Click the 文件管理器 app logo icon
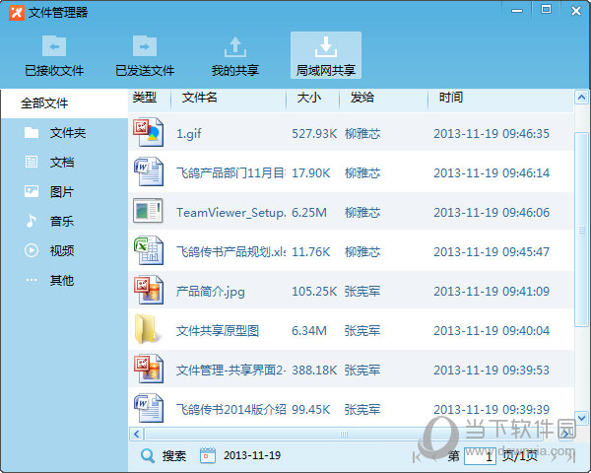The height and width of the screenshot is (473, 591). point(17,13)
